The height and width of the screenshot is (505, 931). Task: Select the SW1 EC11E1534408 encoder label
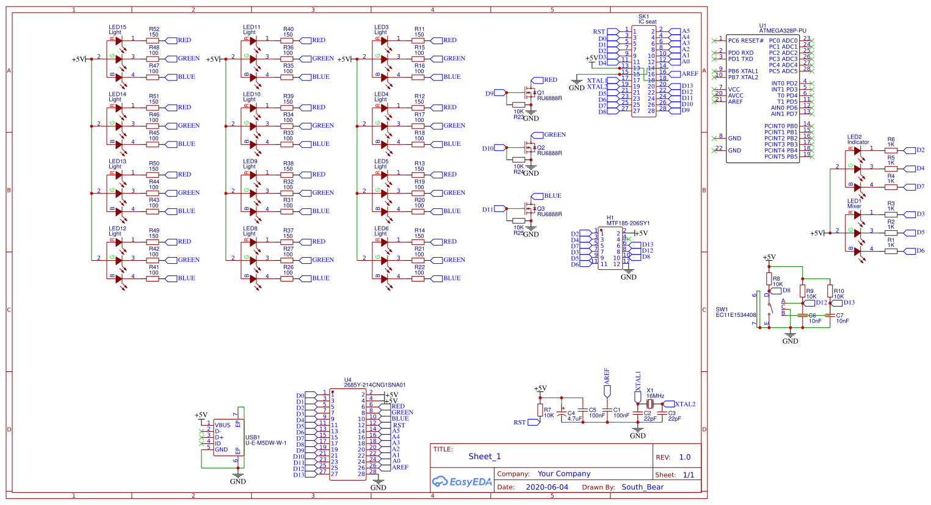pos(736,313)
